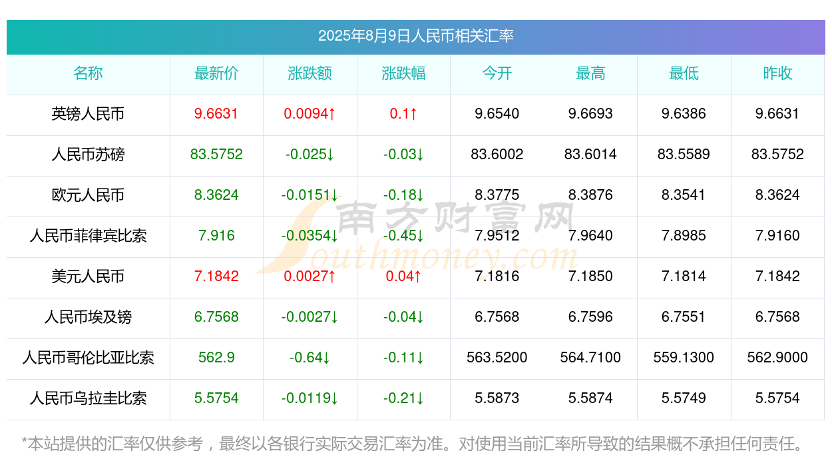Click change amount -0.0354↓
The image size is (832, 465).
[x=310, y=236]
